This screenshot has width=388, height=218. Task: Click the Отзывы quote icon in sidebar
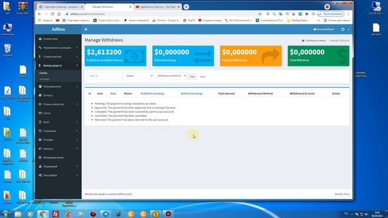[41, 140]
